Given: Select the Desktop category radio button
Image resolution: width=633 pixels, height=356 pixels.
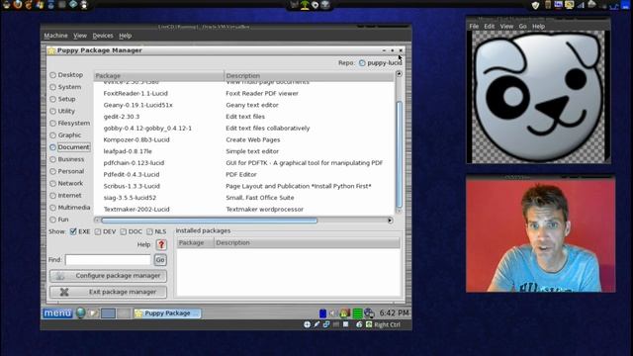Looking at the screenshot, I should [x=52, y=75].
